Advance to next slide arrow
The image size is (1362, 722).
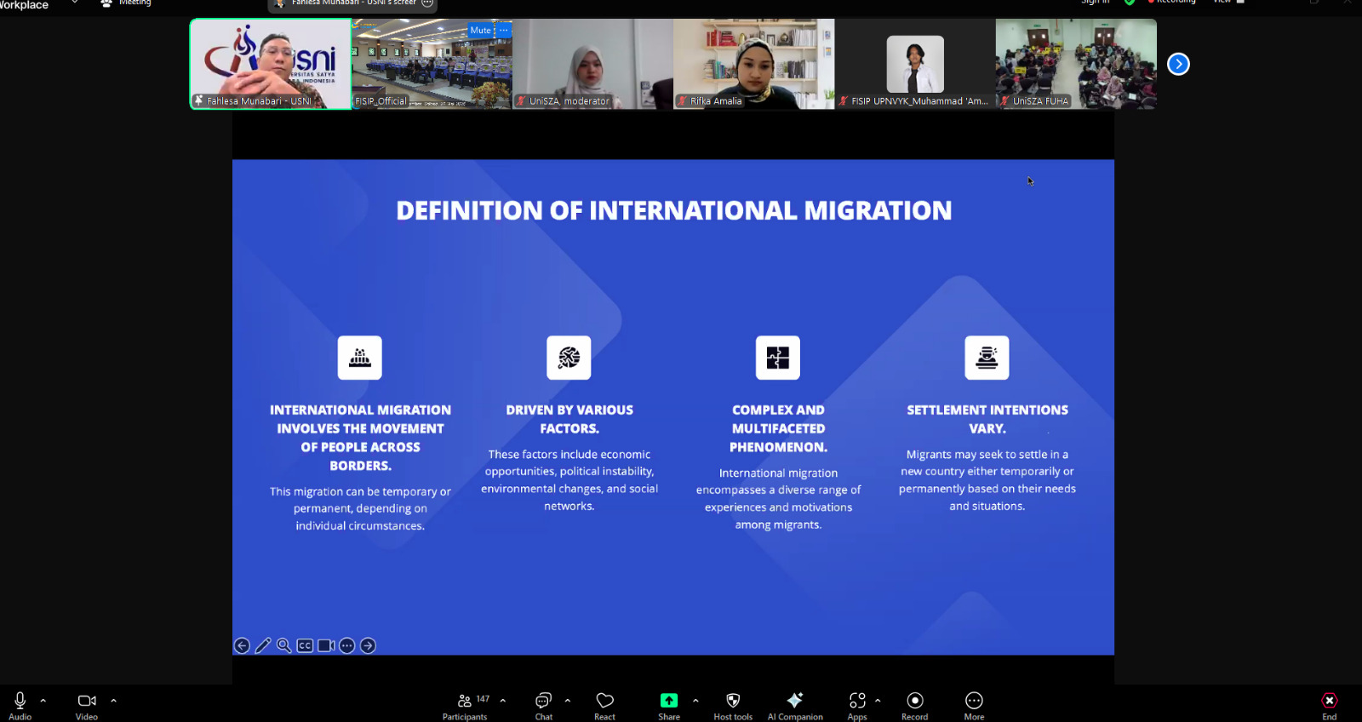pyautogui.click(x=368, y=645)
